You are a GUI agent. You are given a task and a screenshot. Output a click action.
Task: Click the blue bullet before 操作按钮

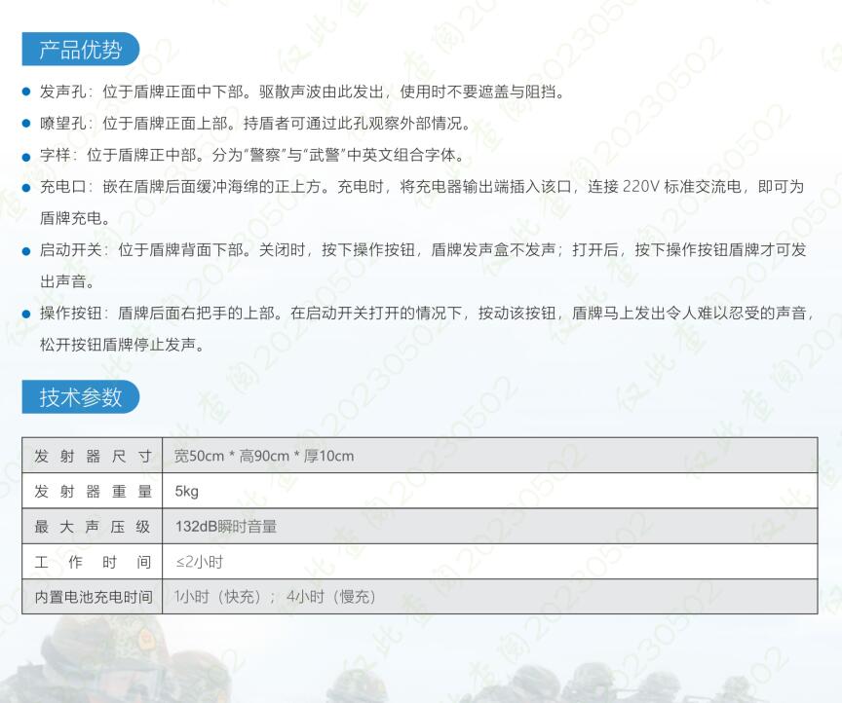(26, 314)
